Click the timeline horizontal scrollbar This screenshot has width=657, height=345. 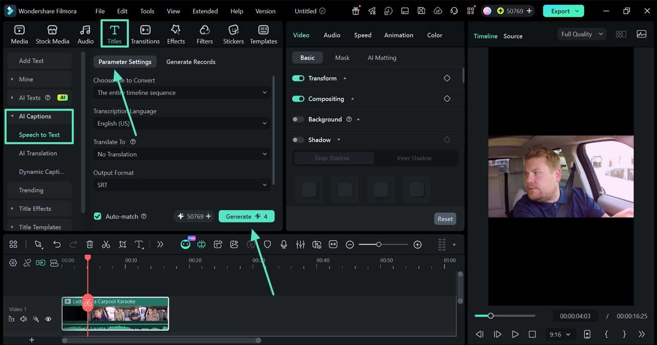coord(161,340)
